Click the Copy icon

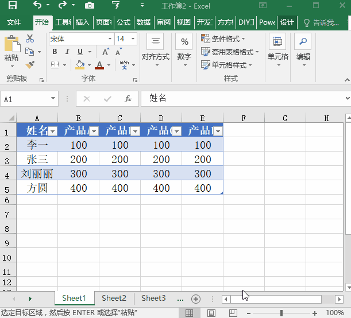point(29,52)
